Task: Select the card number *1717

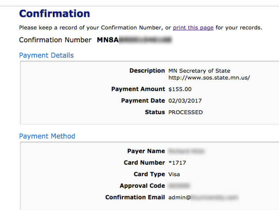Action: tap(177, 163)
